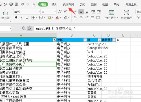Open alignment group dialog launcher corner
Image resolution: width=141 pixels, height=102 pixels.
(132, 22)
